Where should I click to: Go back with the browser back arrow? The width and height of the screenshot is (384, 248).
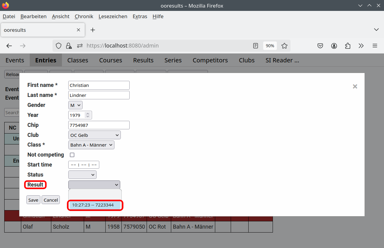(9, 46)
